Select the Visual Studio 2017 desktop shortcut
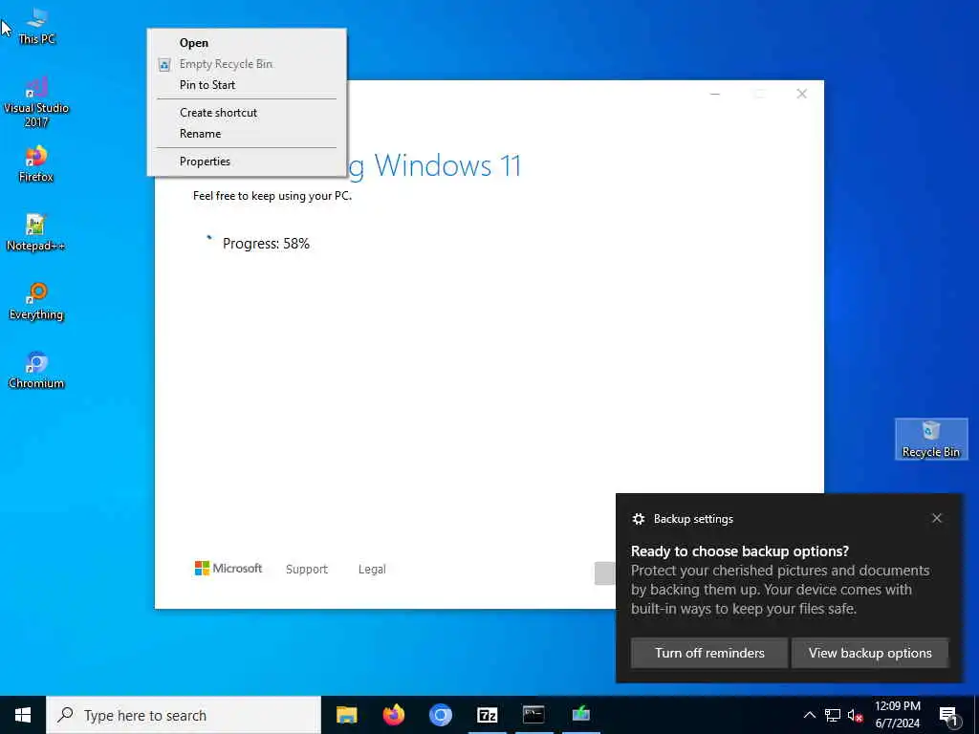The height and width of the screenshot is (734, 979). (36, 103)
